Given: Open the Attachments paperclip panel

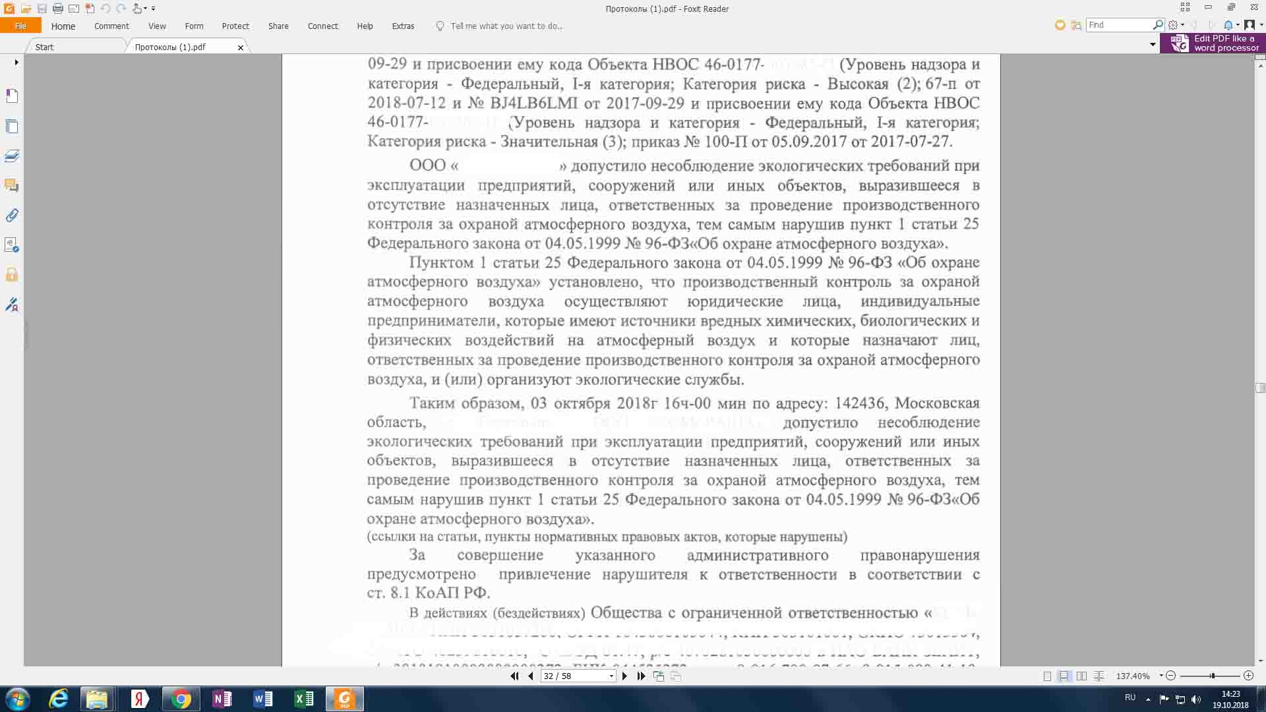Looking at the screenshot, I should (x=12, y=216).
